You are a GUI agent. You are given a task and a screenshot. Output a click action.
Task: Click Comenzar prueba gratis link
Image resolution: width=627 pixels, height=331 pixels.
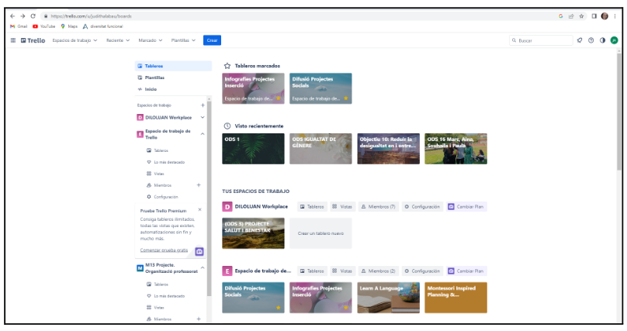pos(164,250)
